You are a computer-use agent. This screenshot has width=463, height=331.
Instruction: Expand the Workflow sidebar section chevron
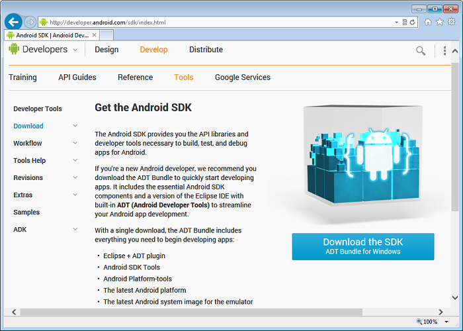coord(75,143)
